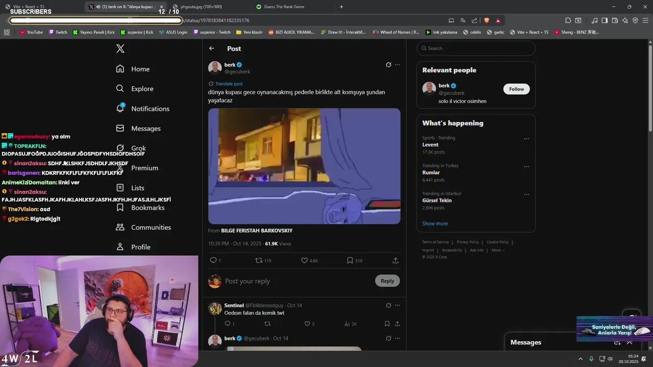Viewport: 653px width, 367px height.
Task: Open Messages from the X sidebar
Action: click(138, 128)
